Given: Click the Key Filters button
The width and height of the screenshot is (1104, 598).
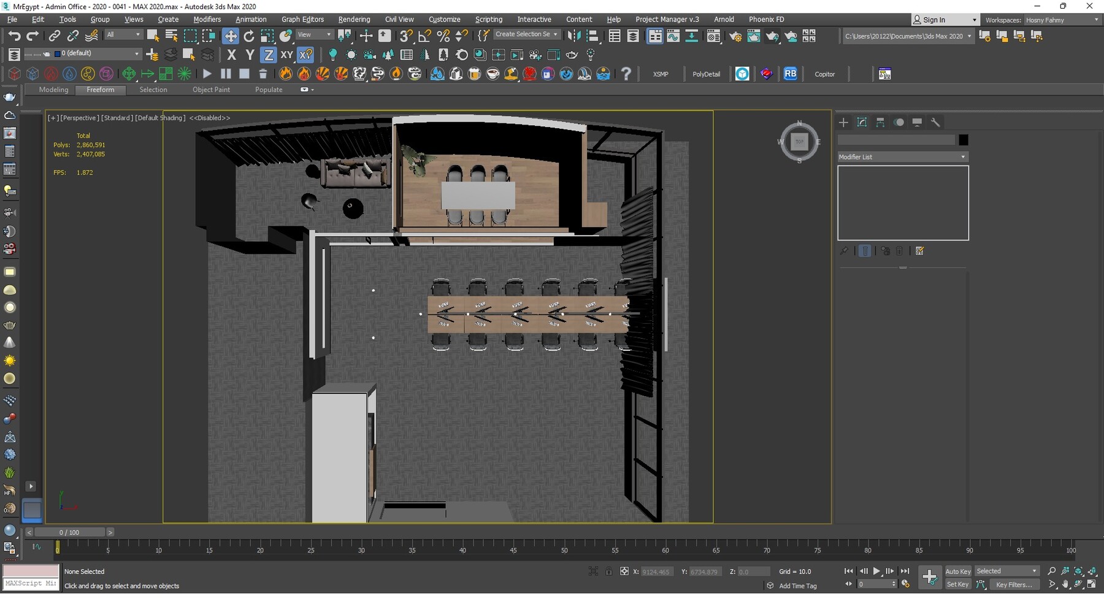Looking at the screenshot, I should tap(1014, 585).
